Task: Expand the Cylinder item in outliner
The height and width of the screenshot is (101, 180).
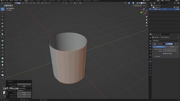Action: pos(154,9)
